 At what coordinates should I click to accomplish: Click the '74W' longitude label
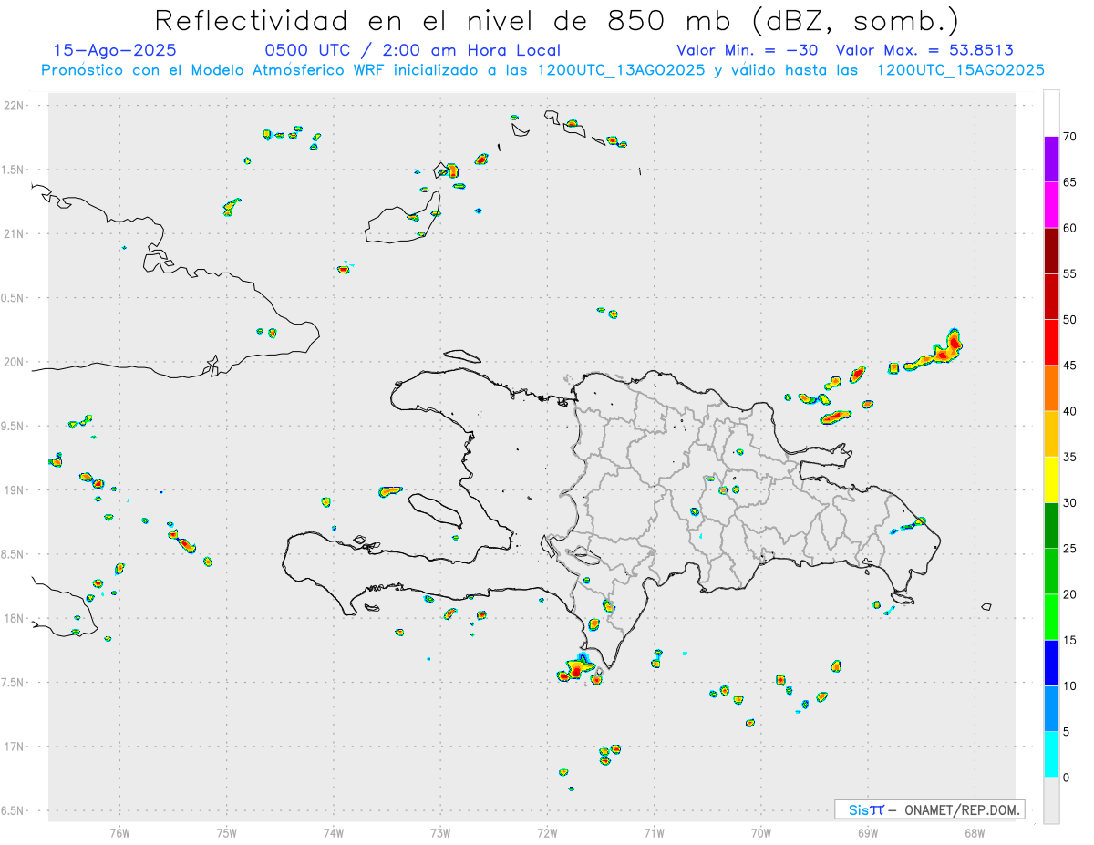334,832
